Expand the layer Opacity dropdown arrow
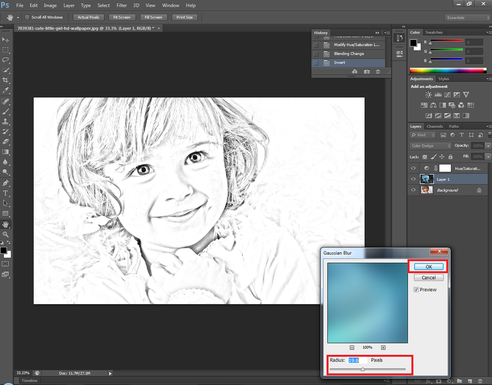492x385 pixels. pos(488,146)
